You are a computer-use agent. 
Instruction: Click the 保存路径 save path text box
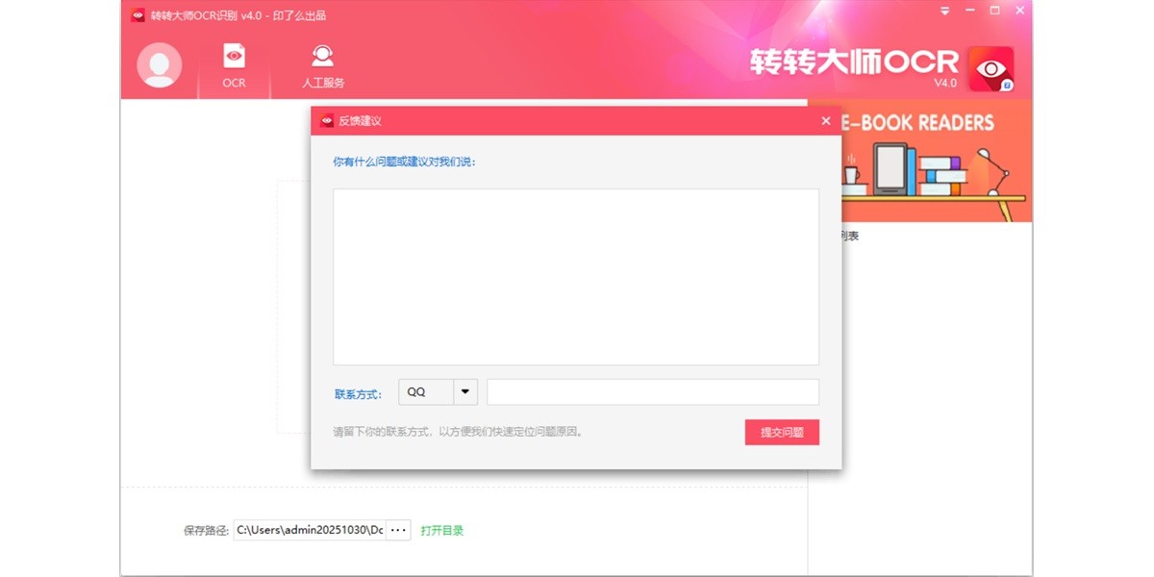tap(309, 530)
